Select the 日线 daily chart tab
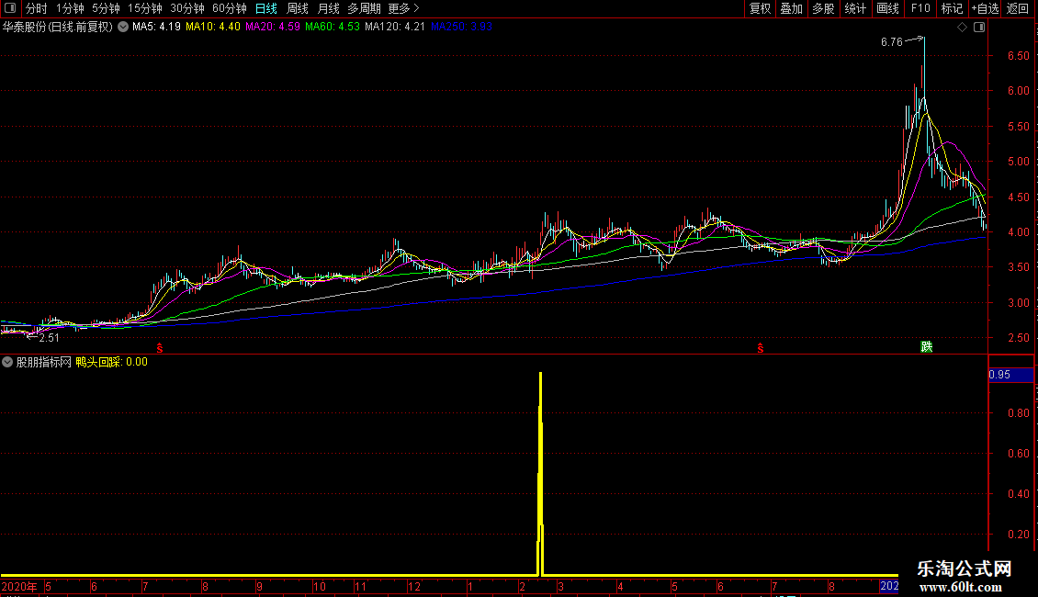Viewport: 1038px width, 597px height. (x=266, y=8)
